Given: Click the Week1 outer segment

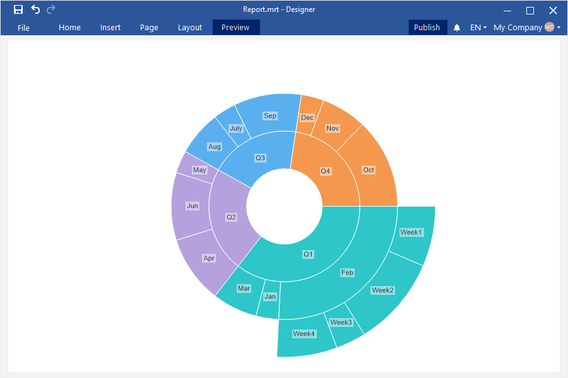Looking at the screenshot, I should click(411, 232).
